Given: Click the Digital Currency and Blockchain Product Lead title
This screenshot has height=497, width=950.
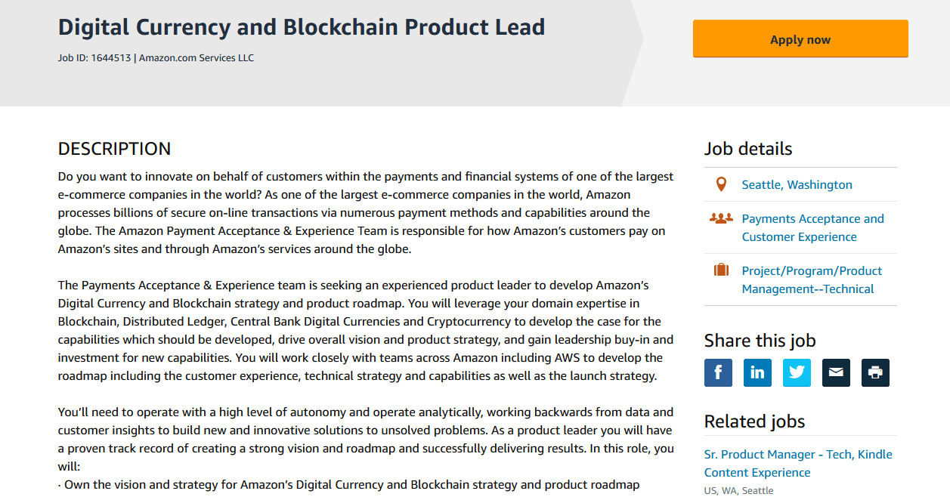Looking at the screenshot, I should [301, 27].
